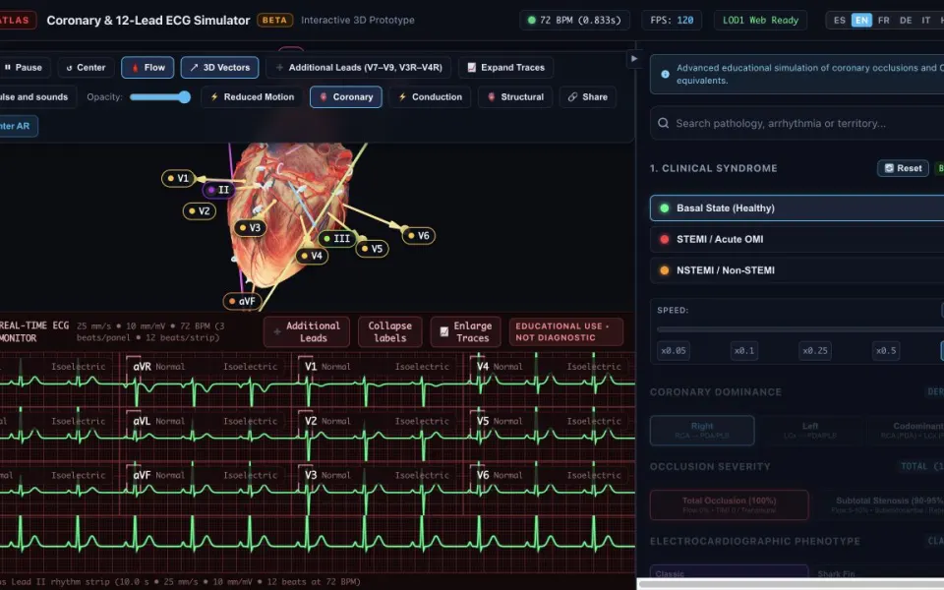Click the search magnifier icon

pos(664,124)
